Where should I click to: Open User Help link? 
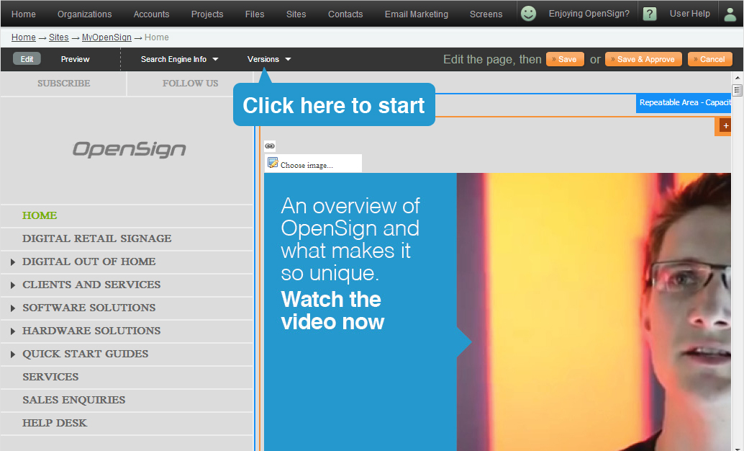click(x=689, y=13)
